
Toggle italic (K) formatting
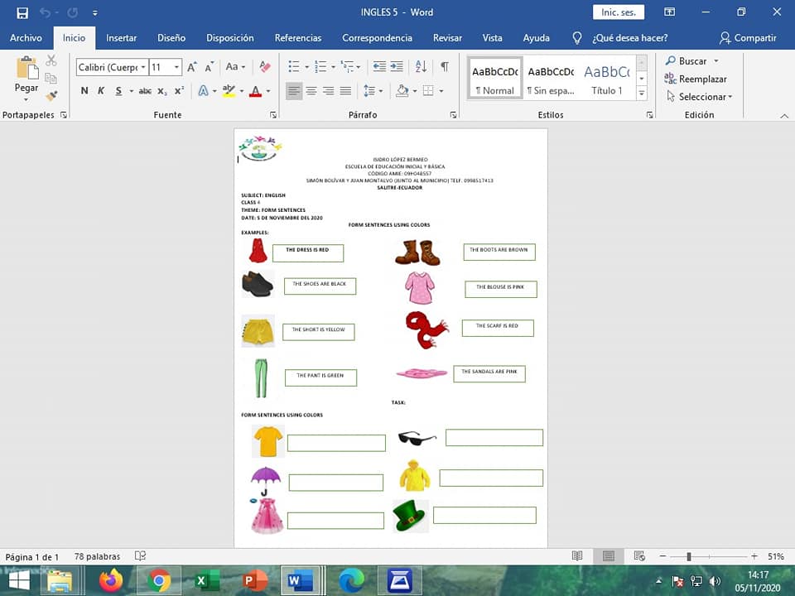click(x=101, y=91)
